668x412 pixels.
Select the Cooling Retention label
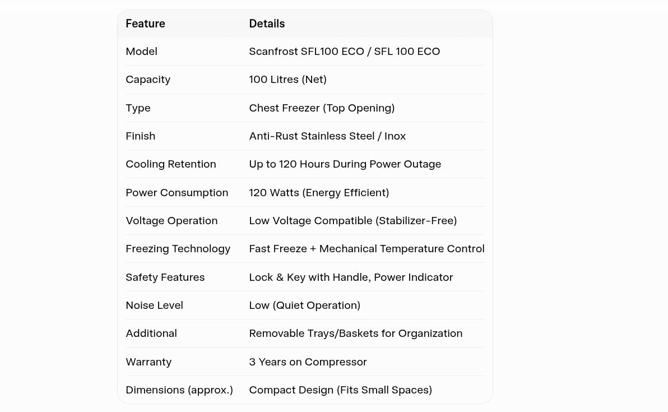pos(171,164)
